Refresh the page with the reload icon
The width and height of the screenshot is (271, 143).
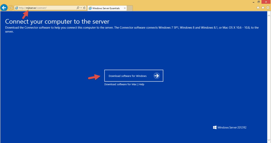click(84, 8)
